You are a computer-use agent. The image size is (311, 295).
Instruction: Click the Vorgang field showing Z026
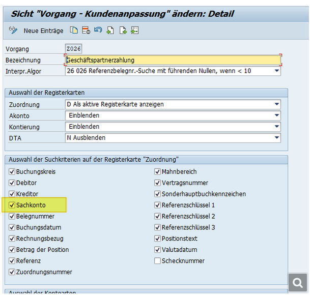pyautogui.click(x=74, y=49)
